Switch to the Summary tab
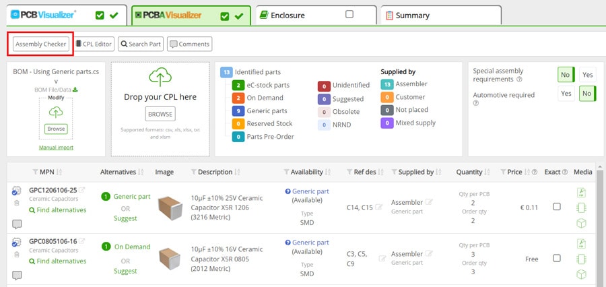The width and height of the screenshot is (606, 287). 441,15
